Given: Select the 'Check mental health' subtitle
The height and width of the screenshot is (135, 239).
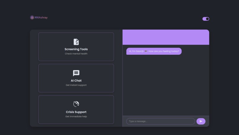Looking at the screenshot, I should coord(76,54).
